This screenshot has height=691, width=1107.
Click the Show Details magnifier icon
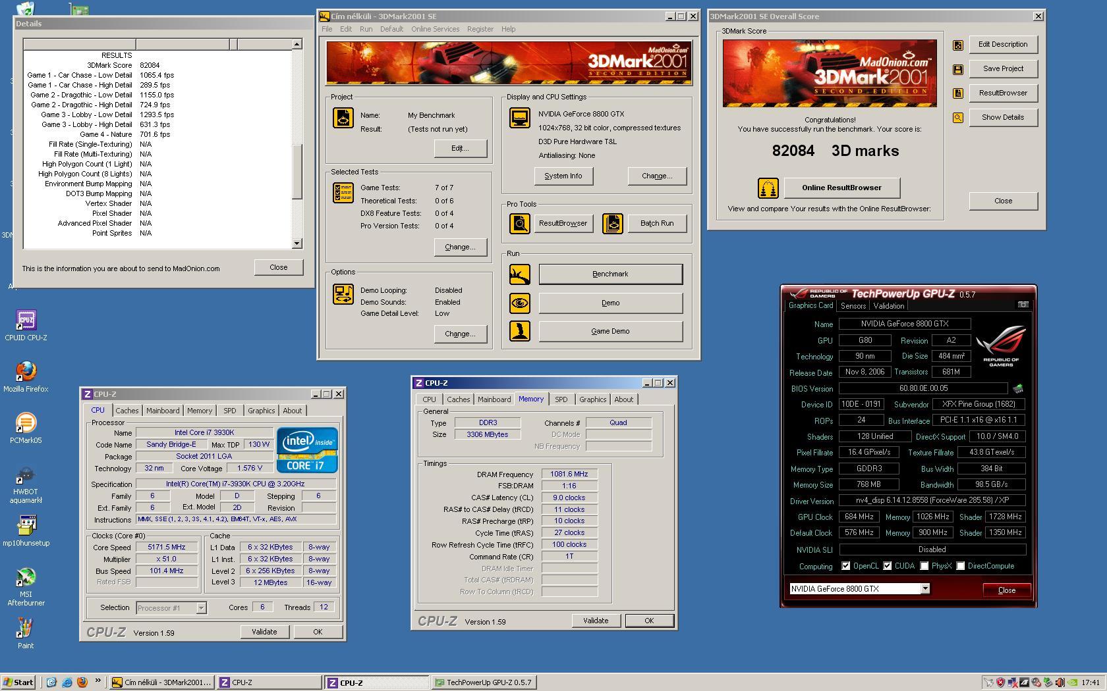pyautogui.click(x=958, y=118)
